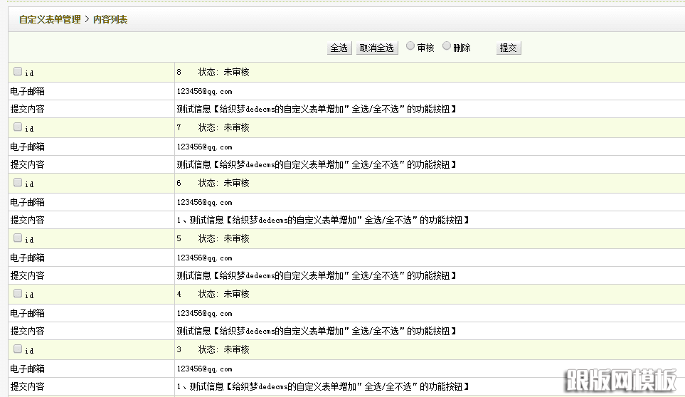Submit the form with the 提交 button
Viewport: 685px width, 397px height.
point(509,48)
